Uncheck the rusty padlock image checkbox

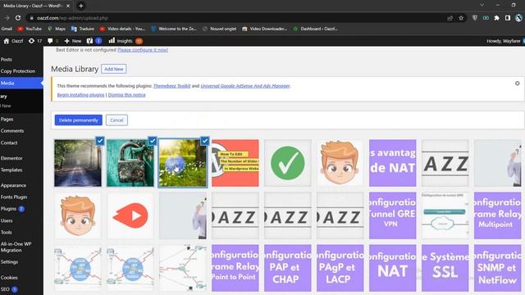(x=153, y=141)
